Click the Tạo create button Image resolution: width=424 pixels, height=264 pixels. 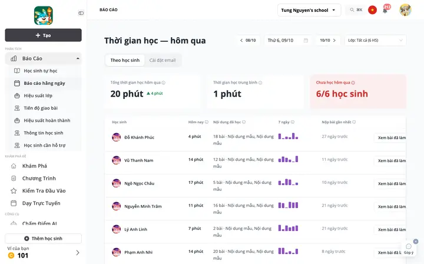point(43,35)
